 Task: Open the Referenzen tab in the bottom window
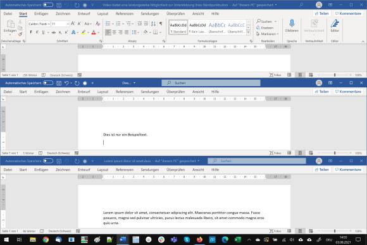pyautogui.click(x=125, y=170)
